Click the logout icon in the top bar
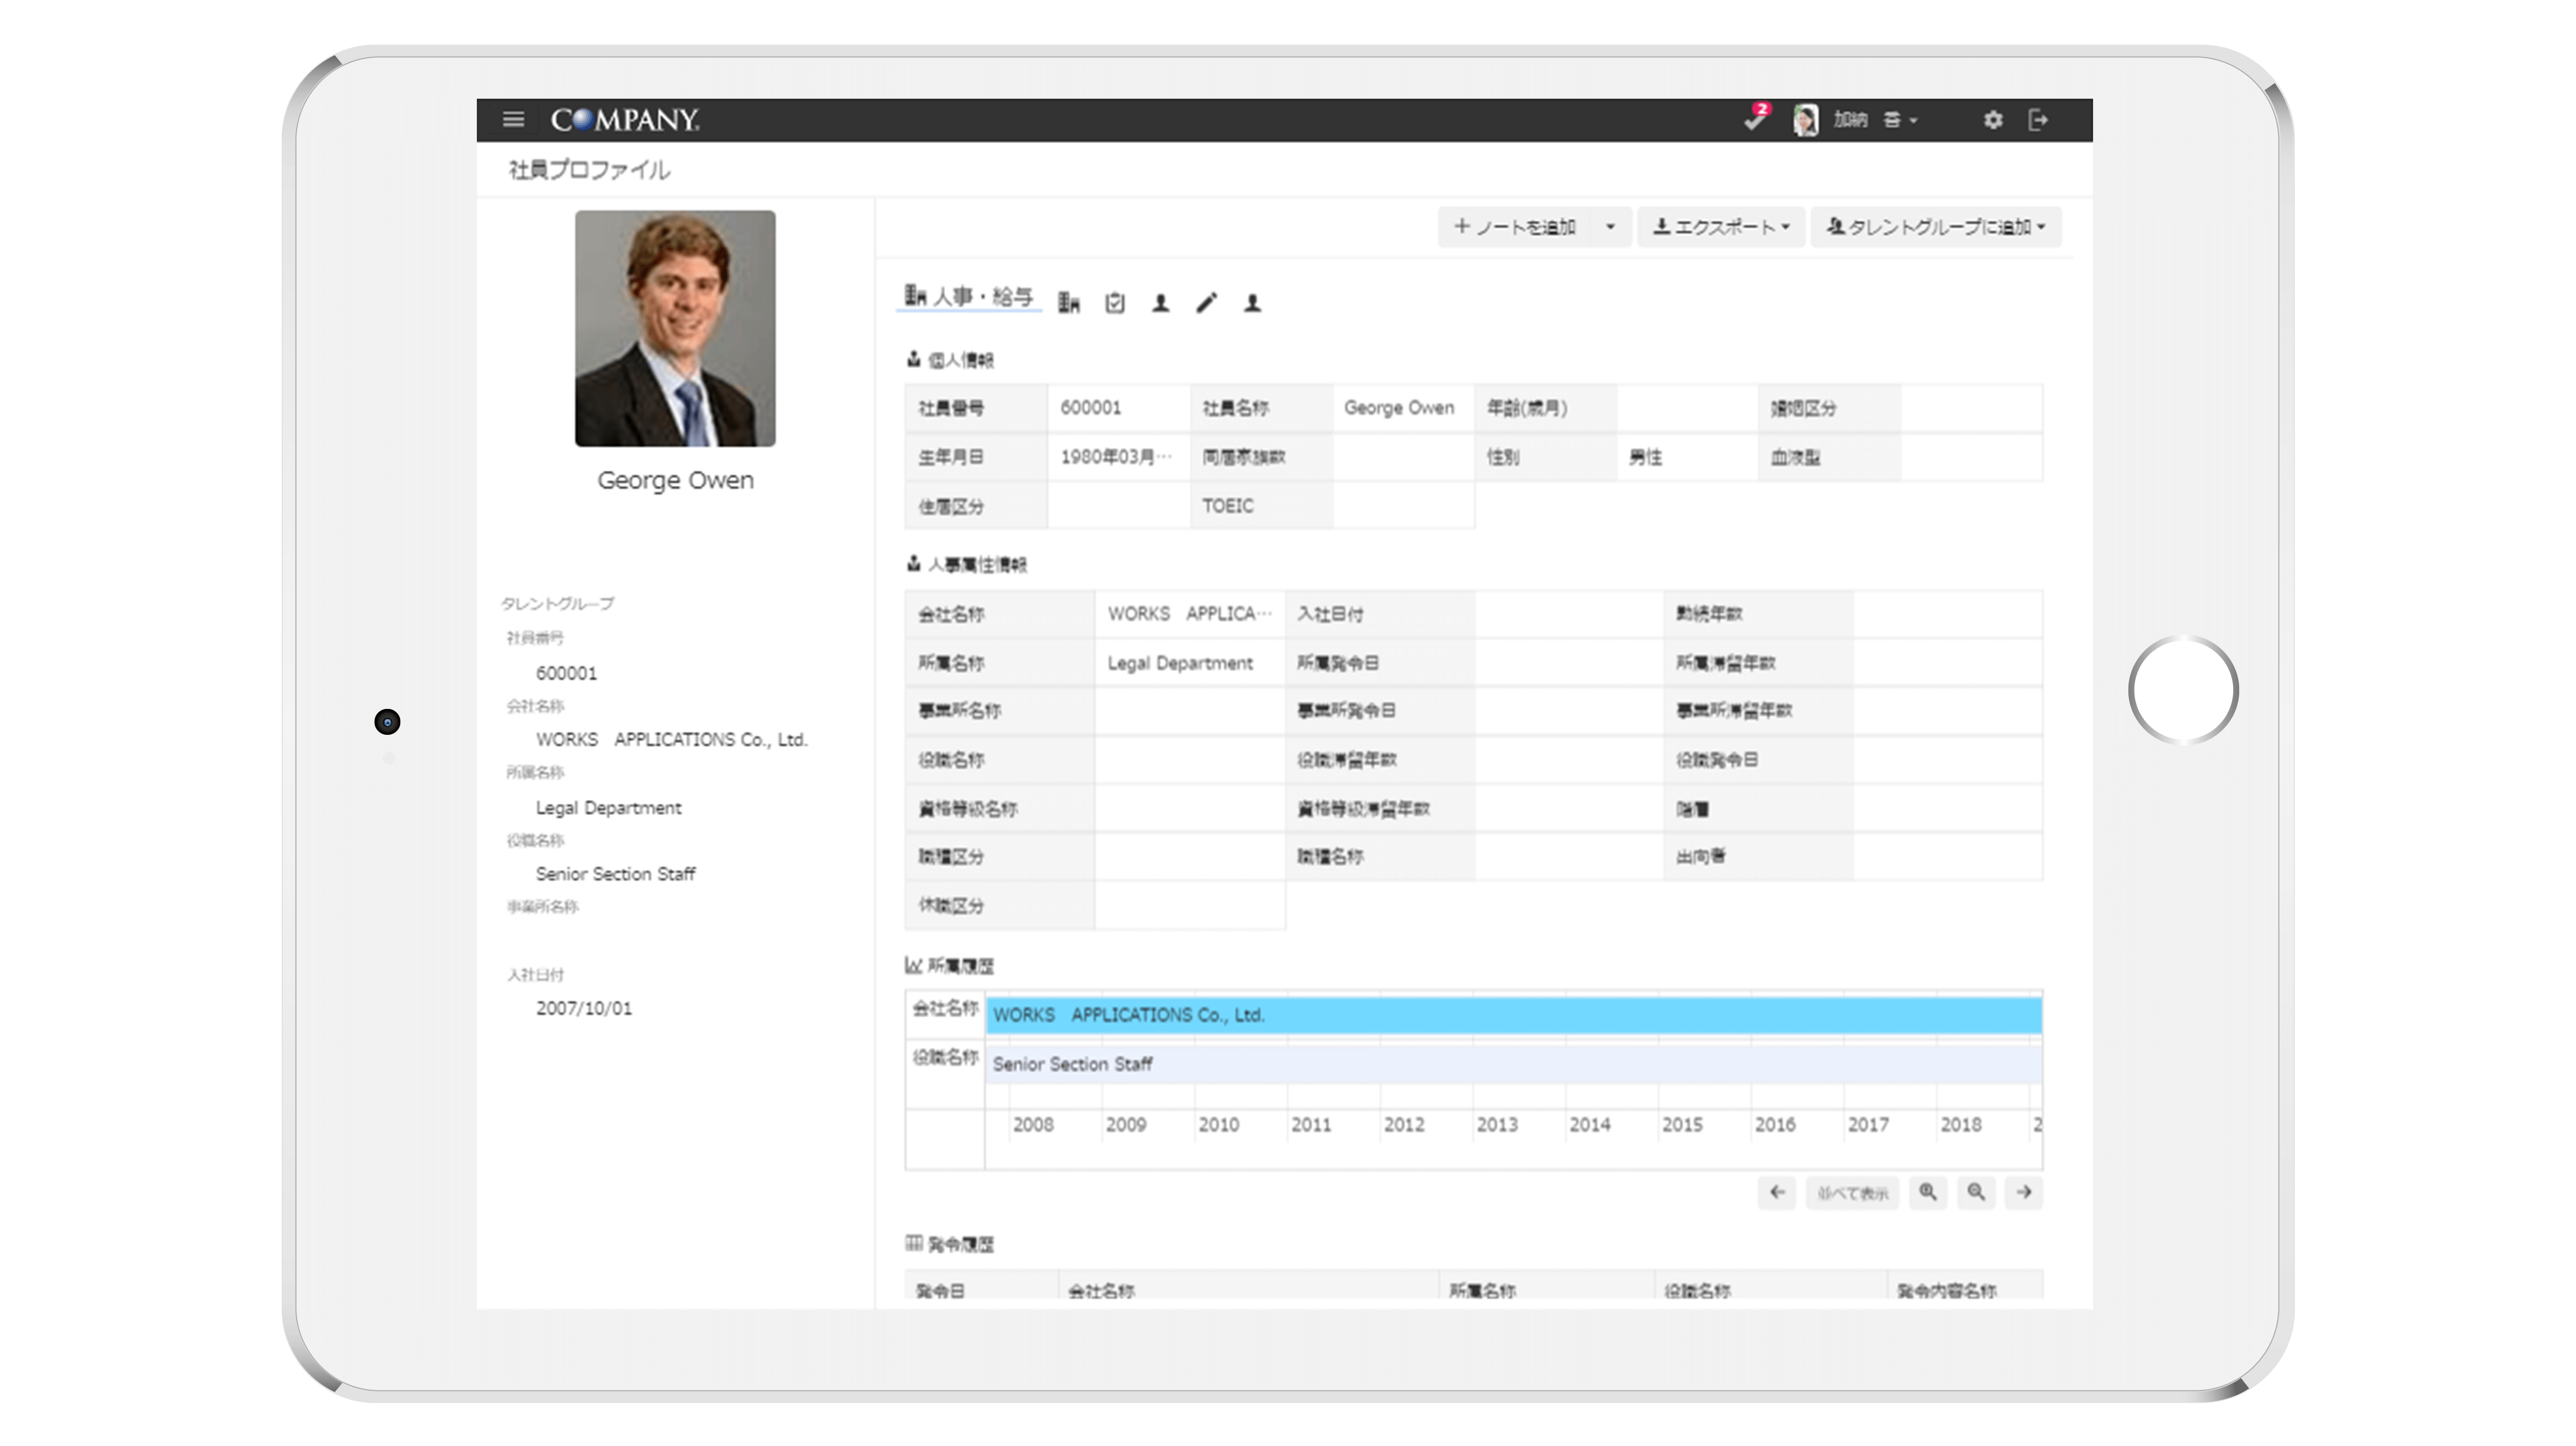The width and height of the screenshot is (2576, 1446). tap(2038, 120)
